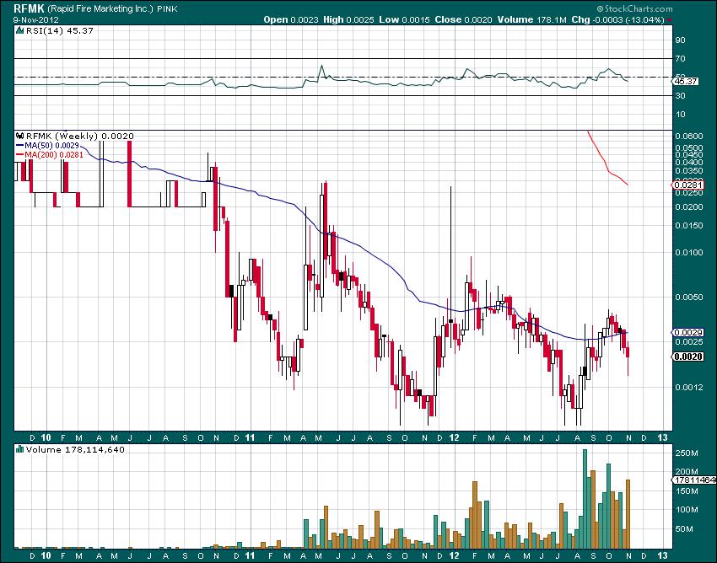Click the price axis label 0.0600
717x563 pixels.
(x=688, y=137)
